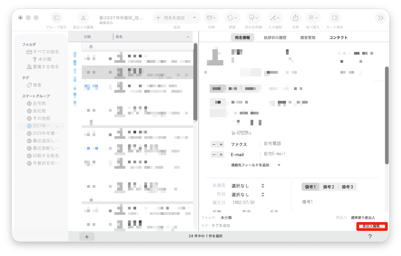Click the 差出人編集… button

point(372,226)
